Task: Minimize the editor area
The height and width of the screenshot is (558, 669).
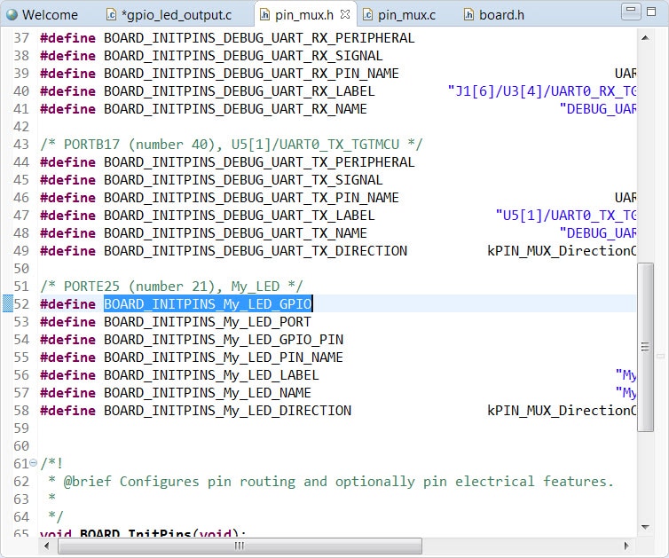Action: (x=632, y=12)
